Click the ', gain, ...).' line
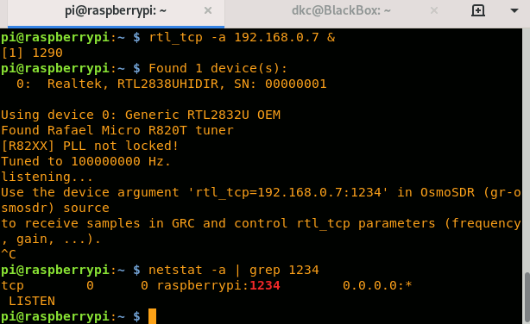The height and width of the screenshot is (324, 530). (x=51, y=239)
